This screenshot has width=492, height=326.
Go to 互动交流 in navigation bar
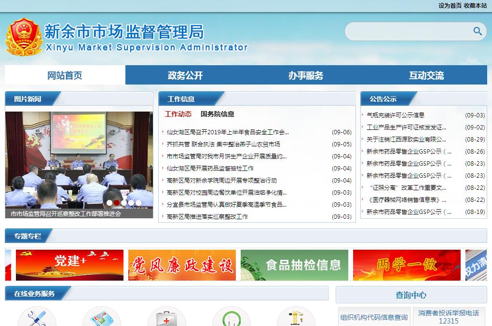pos(426,75)
